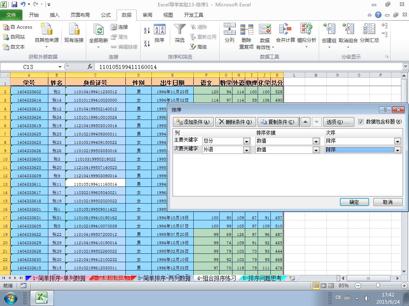Switch to page layout view icon
409x306 pixels.
point(324,286)
